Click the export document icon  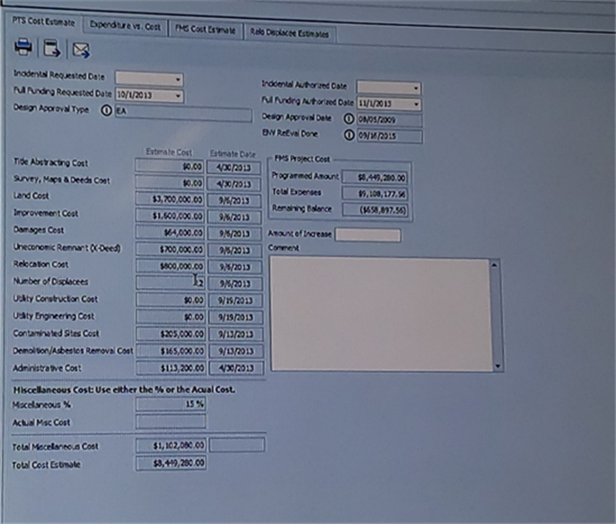coord(52,48)
